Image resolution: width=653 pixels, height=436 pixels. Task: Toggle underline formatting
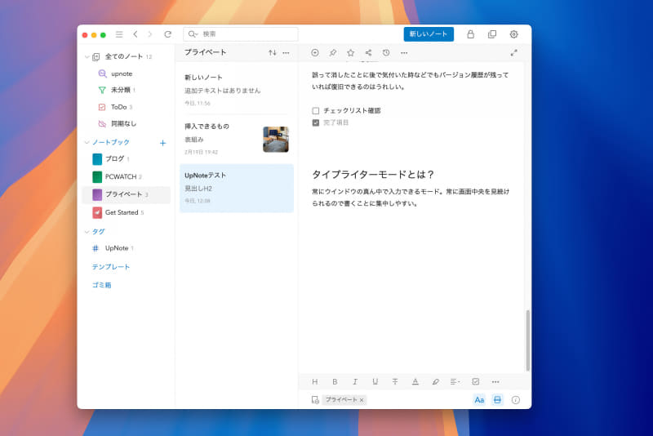pos(375,381)
